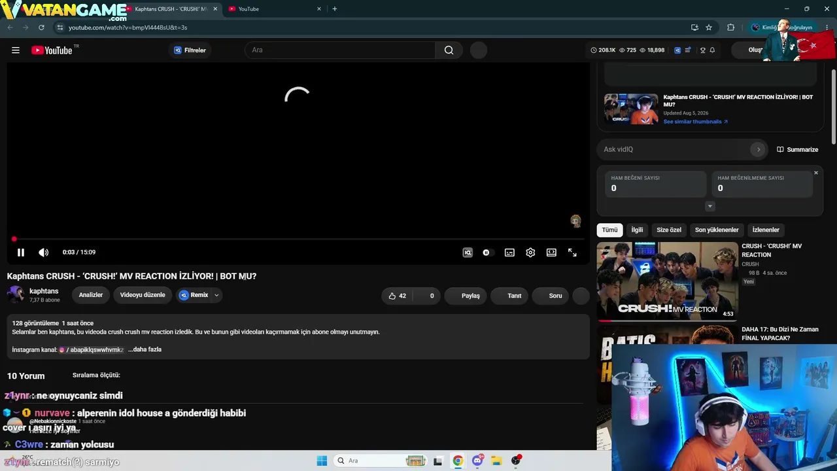
Task: Click the magnifier search button beside Ara
Action: [449, 50]
